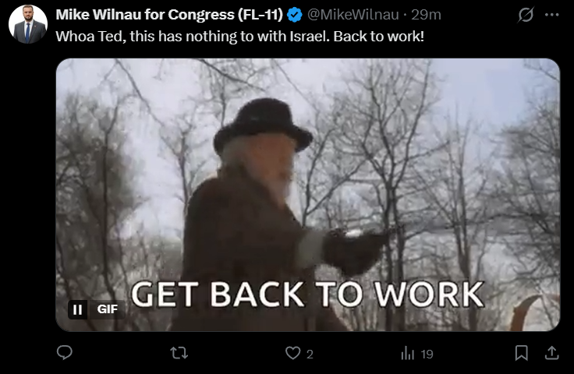Image resolution: width=574 pixels, height=374 pixels.
Task: Click the view count showing 19
Action: click(x=427, y=355)
